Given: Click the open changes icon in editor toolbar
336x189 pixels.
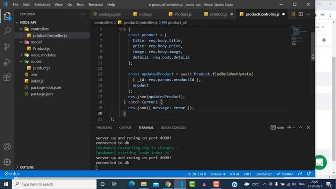Looking at the screenshot, I should tap(293, 14).
